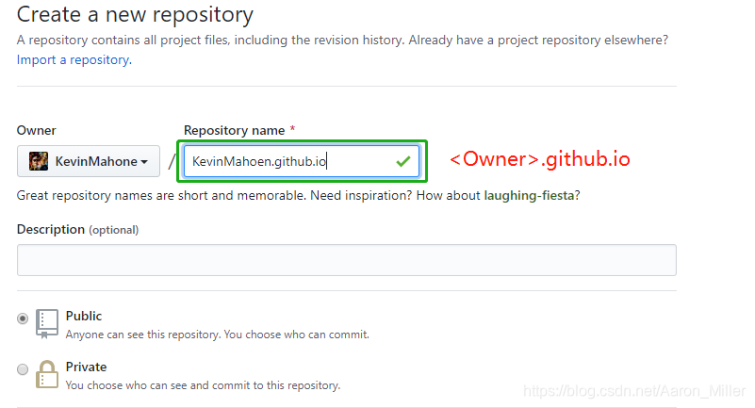Click the Public repository book icon
Image resolution: width=755 pixels, height=408 pixels.
[47, 324]
